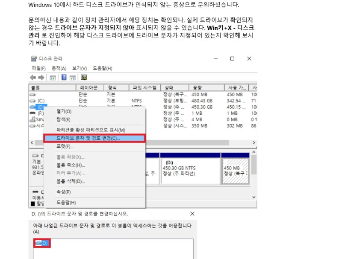The width and height of the screenshot is (342, 259).
Task: Close the drive letter change dialog
Action: point(192,214)
